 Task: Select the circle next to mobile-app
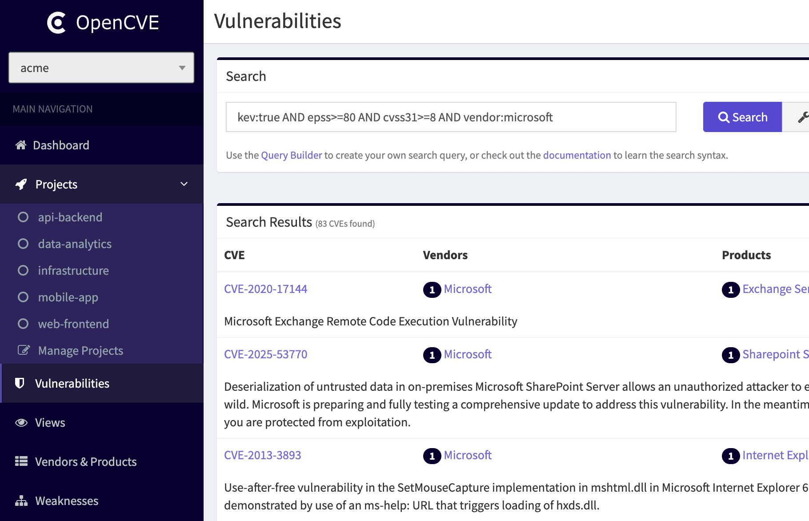point(23,297)
